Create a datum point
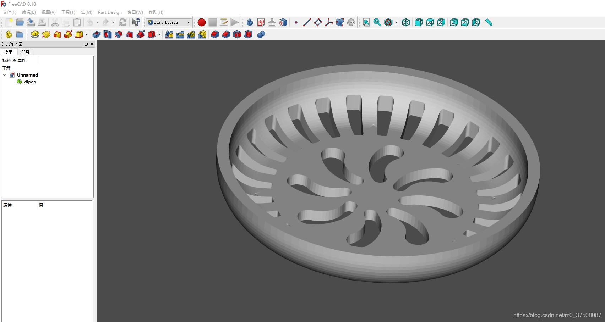The width and height of the screenshot is (605, 322). coord(296,22)
